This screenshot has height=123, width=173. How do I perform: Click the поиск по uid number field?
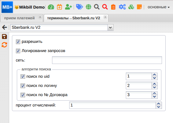click(x=139, y=76)
